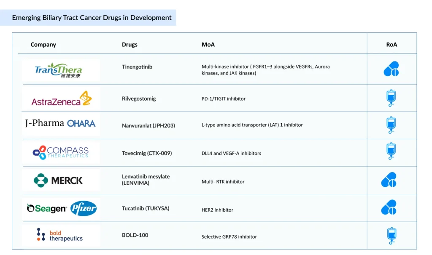The height and width of the screenshot is (255, 432).
Task: Click the infusion bag icon for Tovecimig
Action: coord(391,152)
